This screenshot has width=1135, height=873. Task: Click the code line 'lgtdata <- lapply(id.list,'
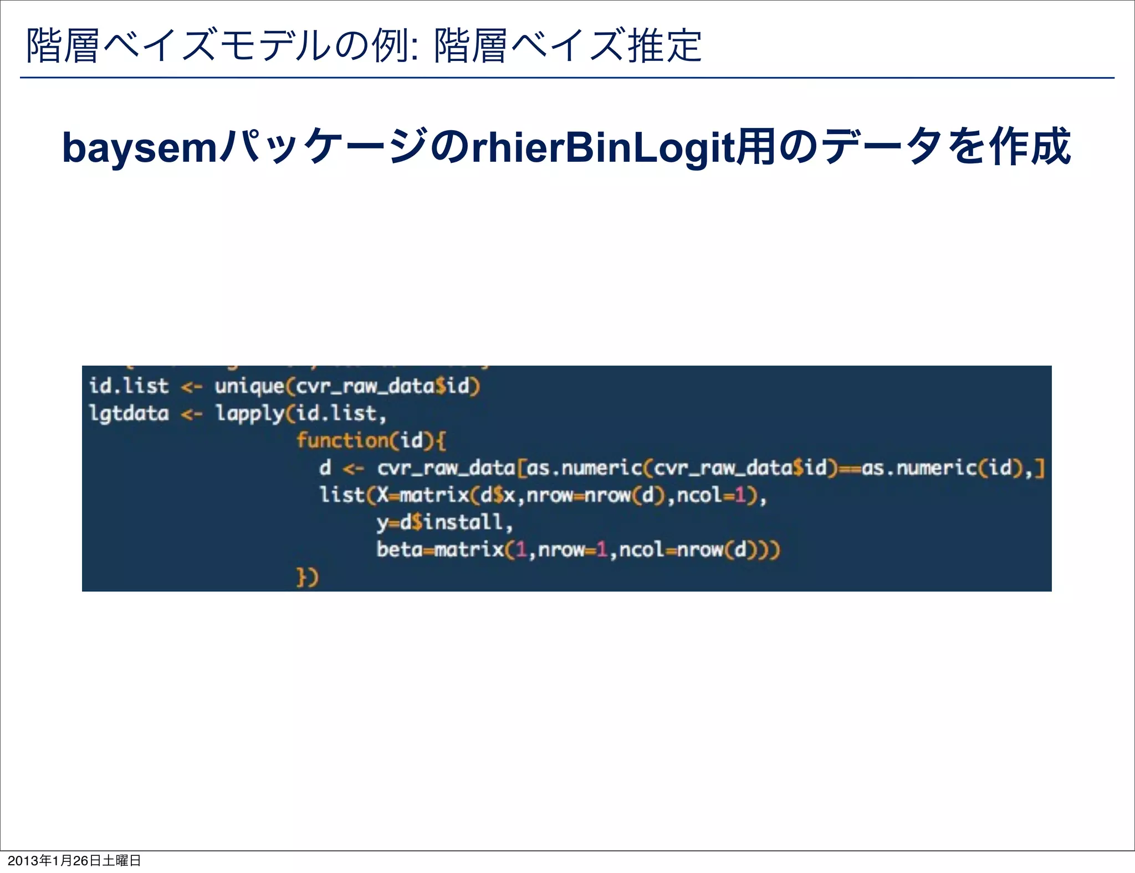[x=237, y=413]
